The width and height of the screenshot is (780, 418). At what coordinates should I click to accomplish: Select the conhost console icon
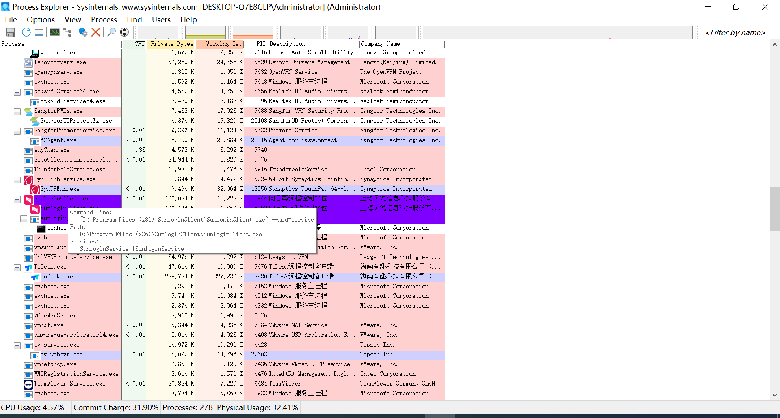pos(41,228)
